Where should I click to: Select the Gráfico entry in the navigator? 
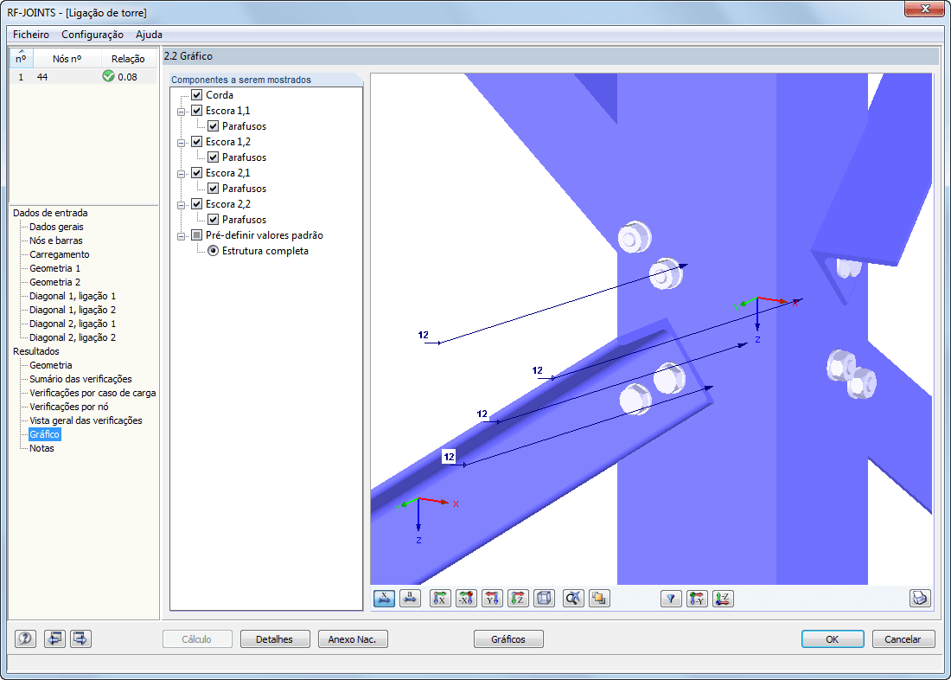(43, 433)
